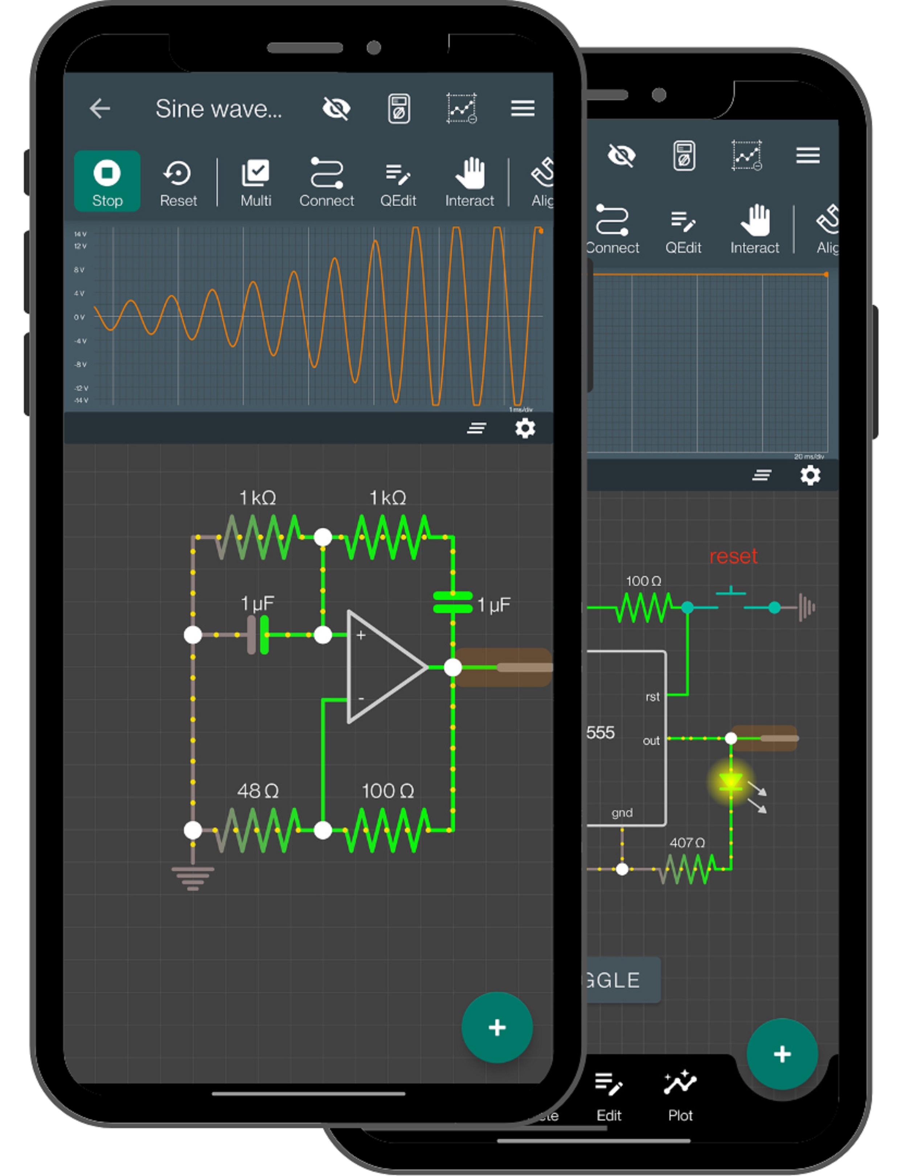This screenshot has width=897, height=1176.
Task: Tap the green plus add-component button on front phone
Action: [496, 1027]
